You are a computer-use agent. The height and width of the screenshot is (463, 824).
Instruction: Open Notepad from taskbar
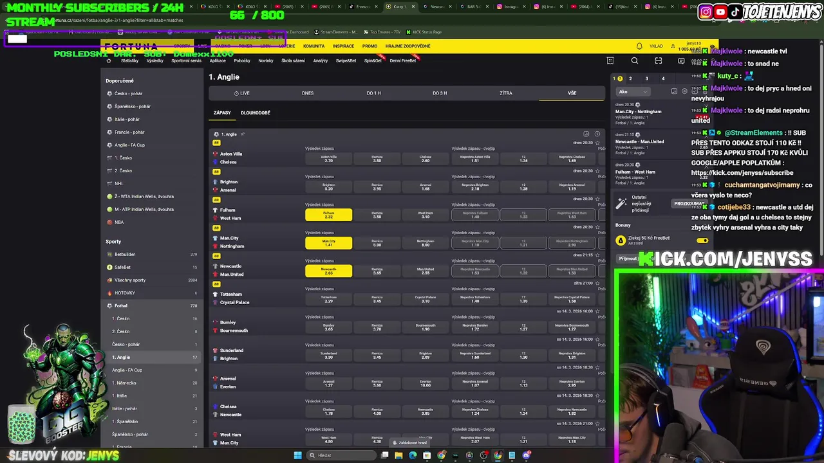512,455
